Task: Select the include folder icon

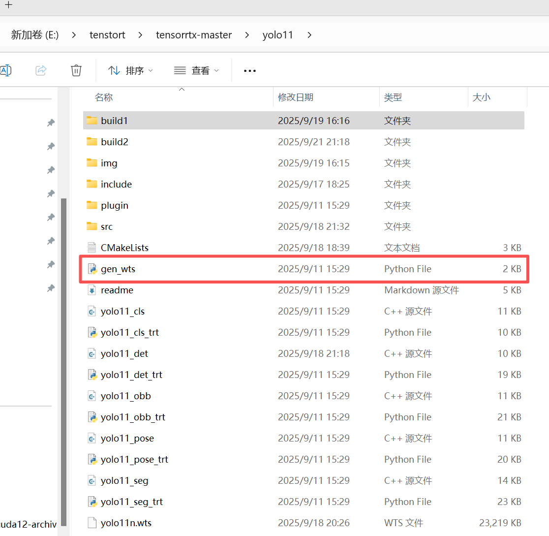Action: point(91,184)
